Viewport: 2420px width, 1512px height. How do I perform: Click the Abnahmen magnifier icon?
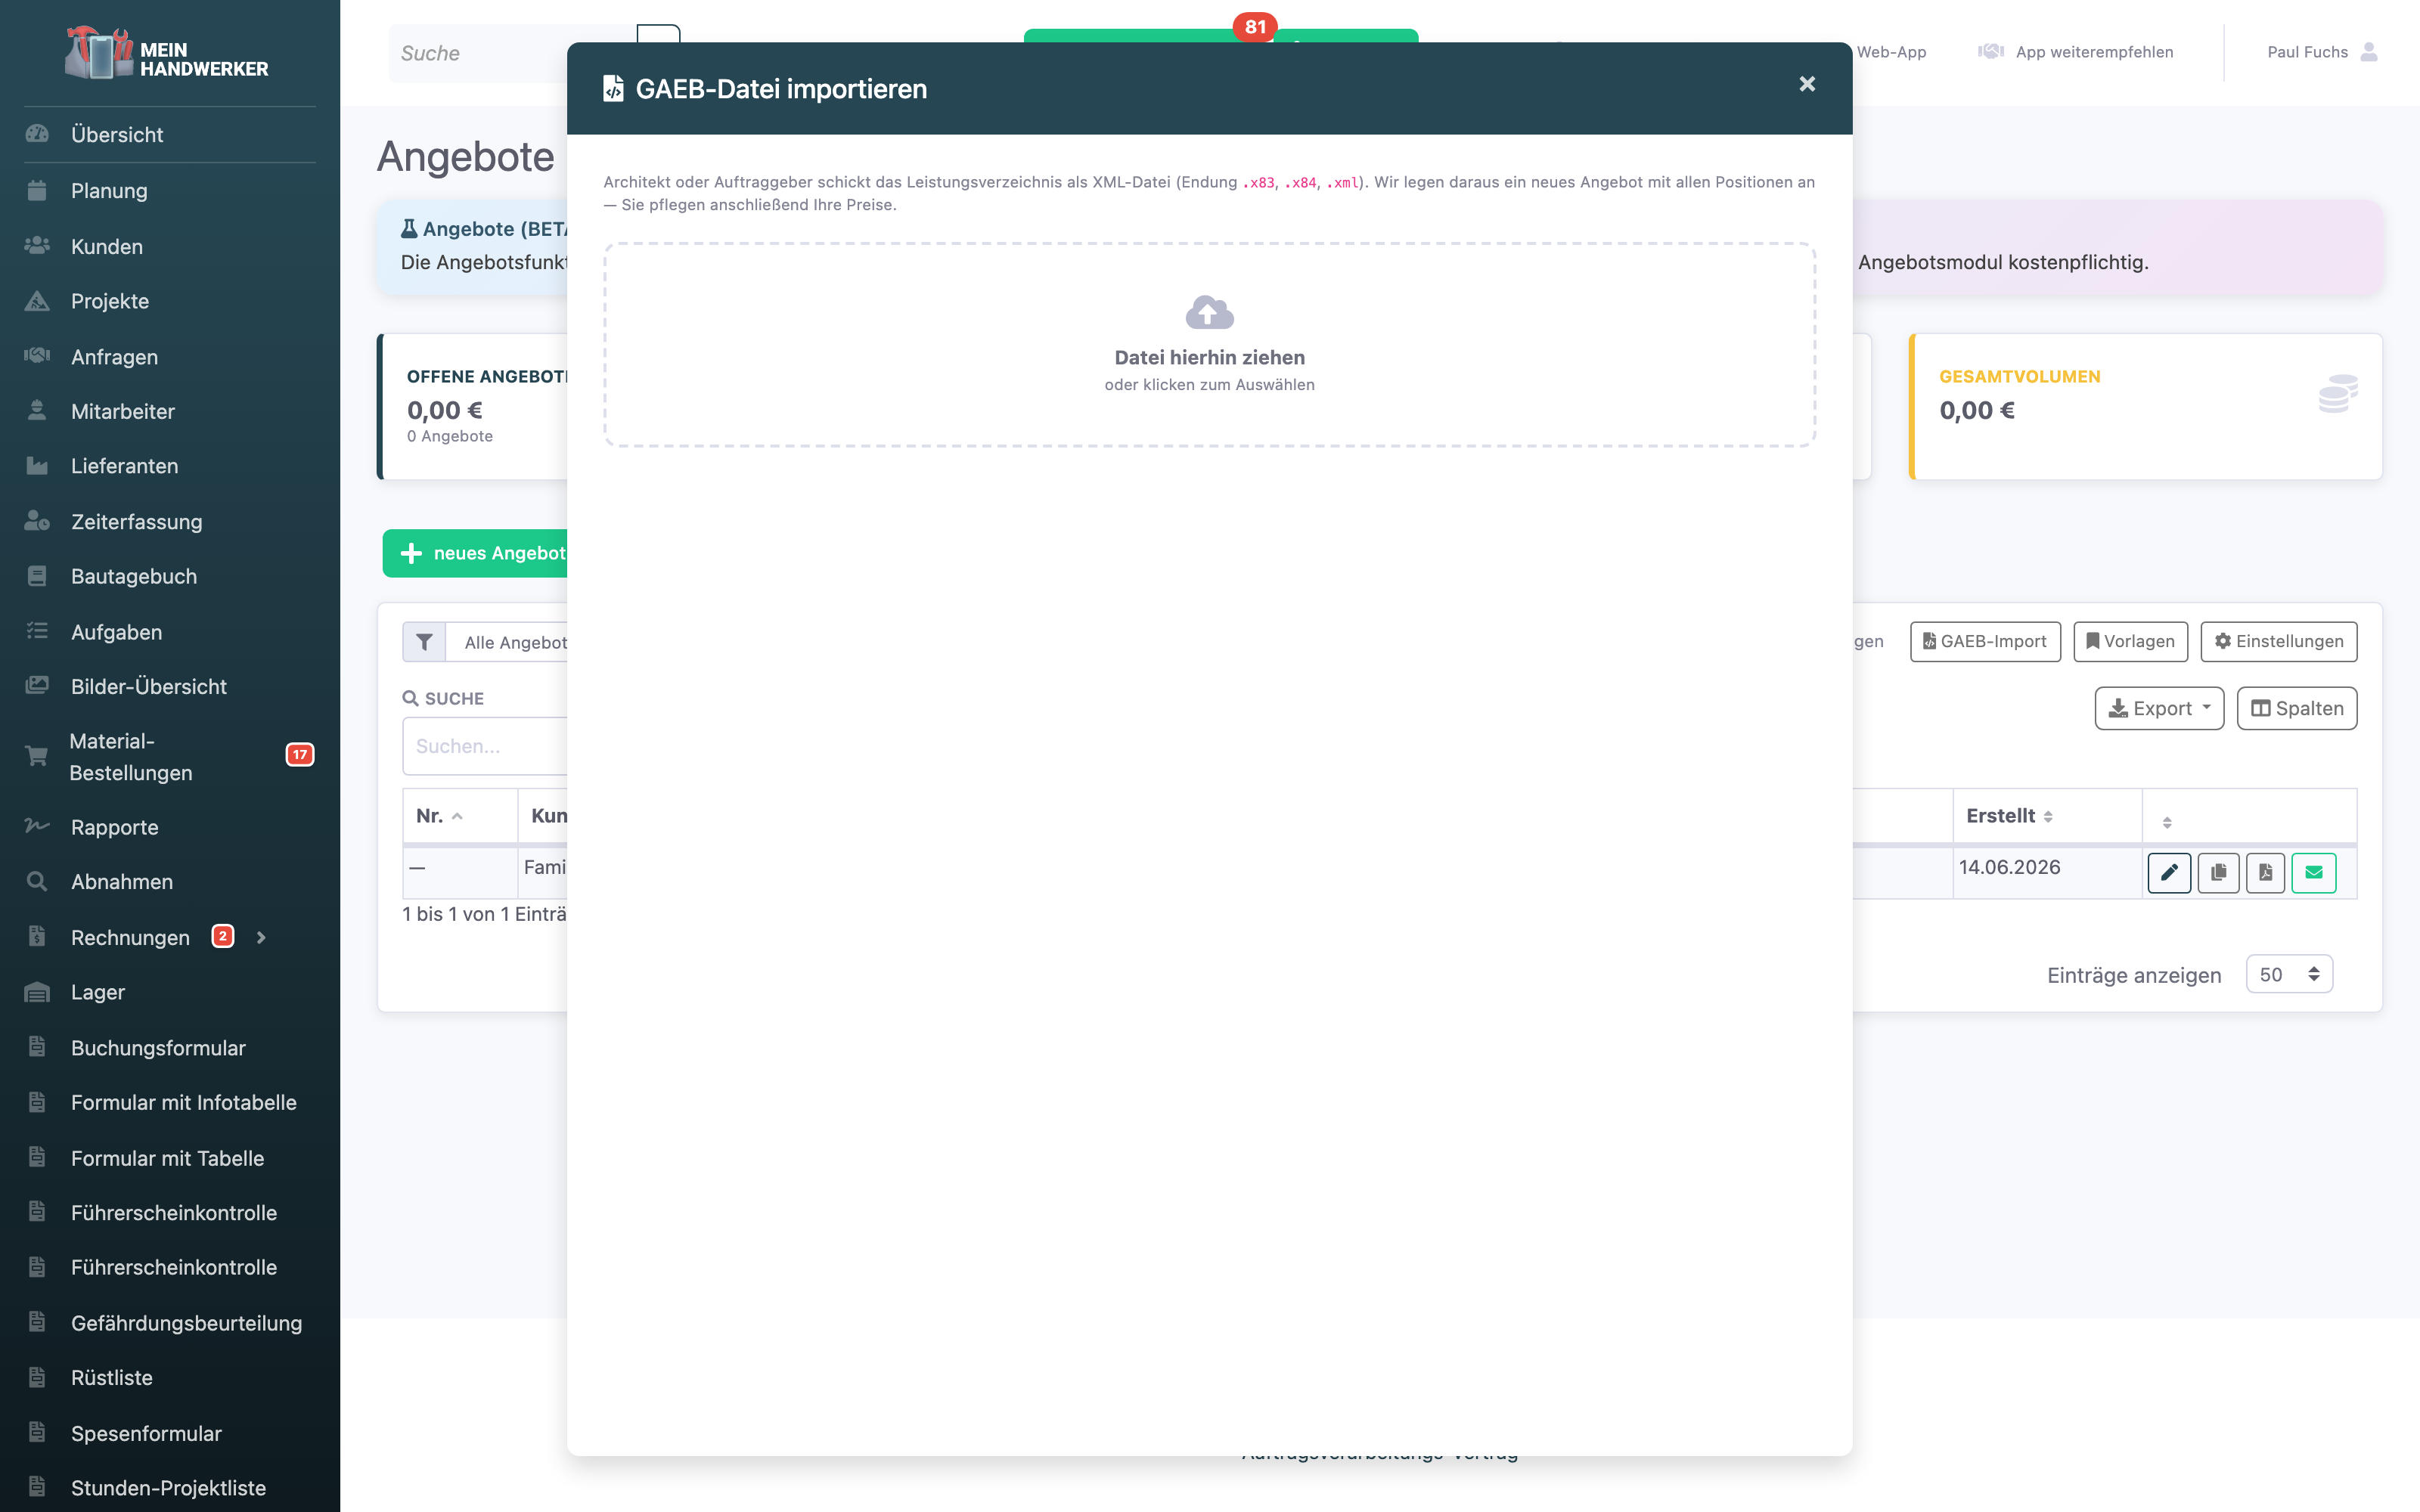[37, 881]
